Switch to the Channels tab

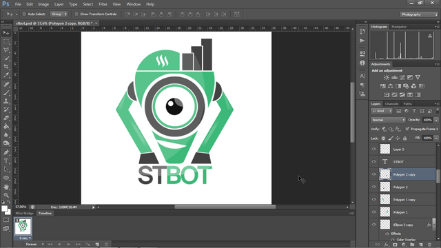pyautogui.click(x=391, y=104)
